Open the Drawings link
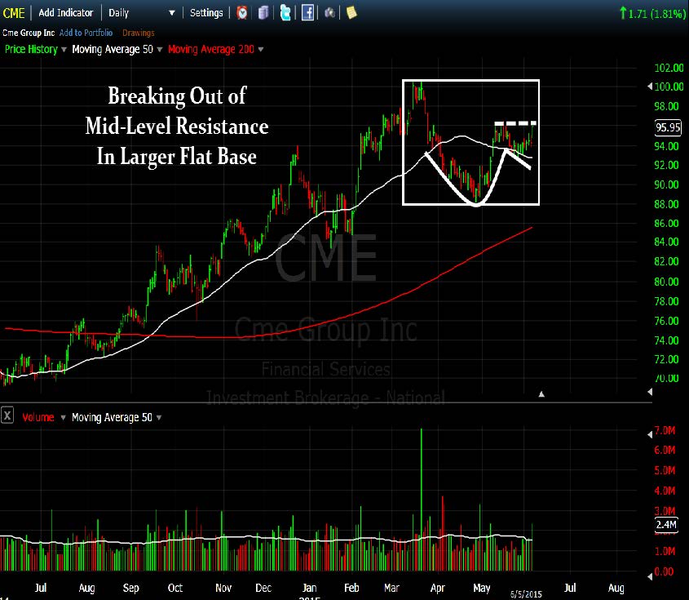The height and width of the screenshot is (600, 689). point(139,33)
